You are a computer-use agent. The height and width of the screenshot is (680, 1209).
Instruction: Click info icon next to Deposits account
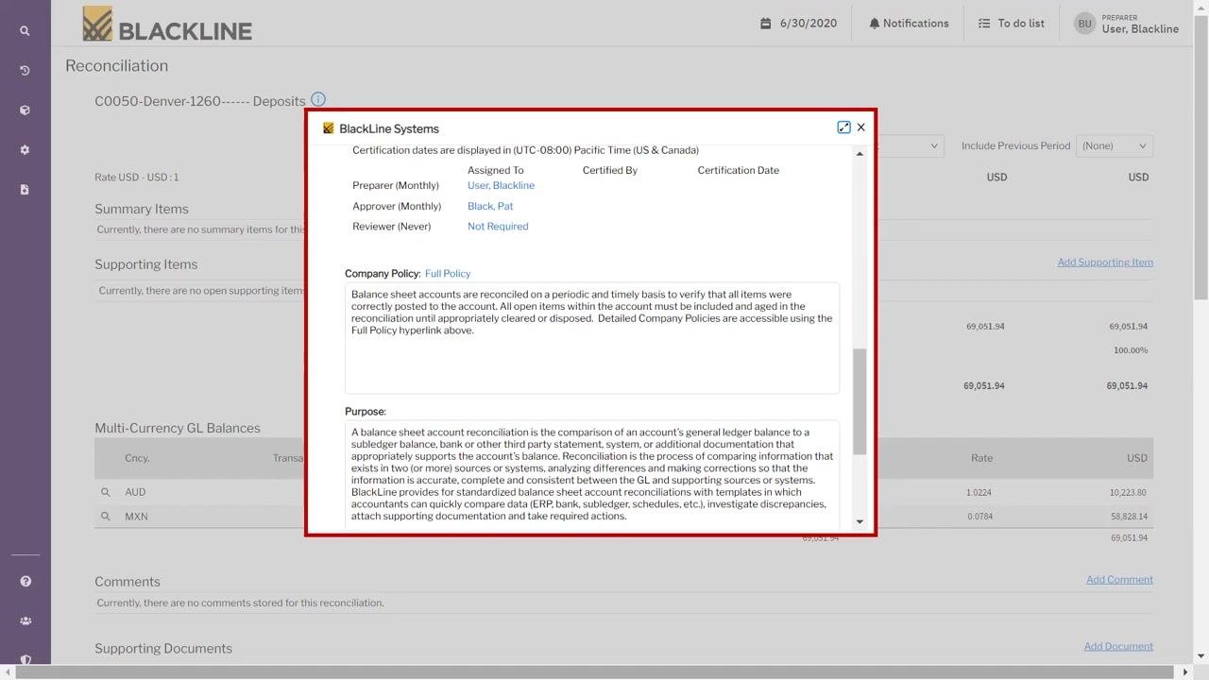pyautogui.click(x=318, y=99)
